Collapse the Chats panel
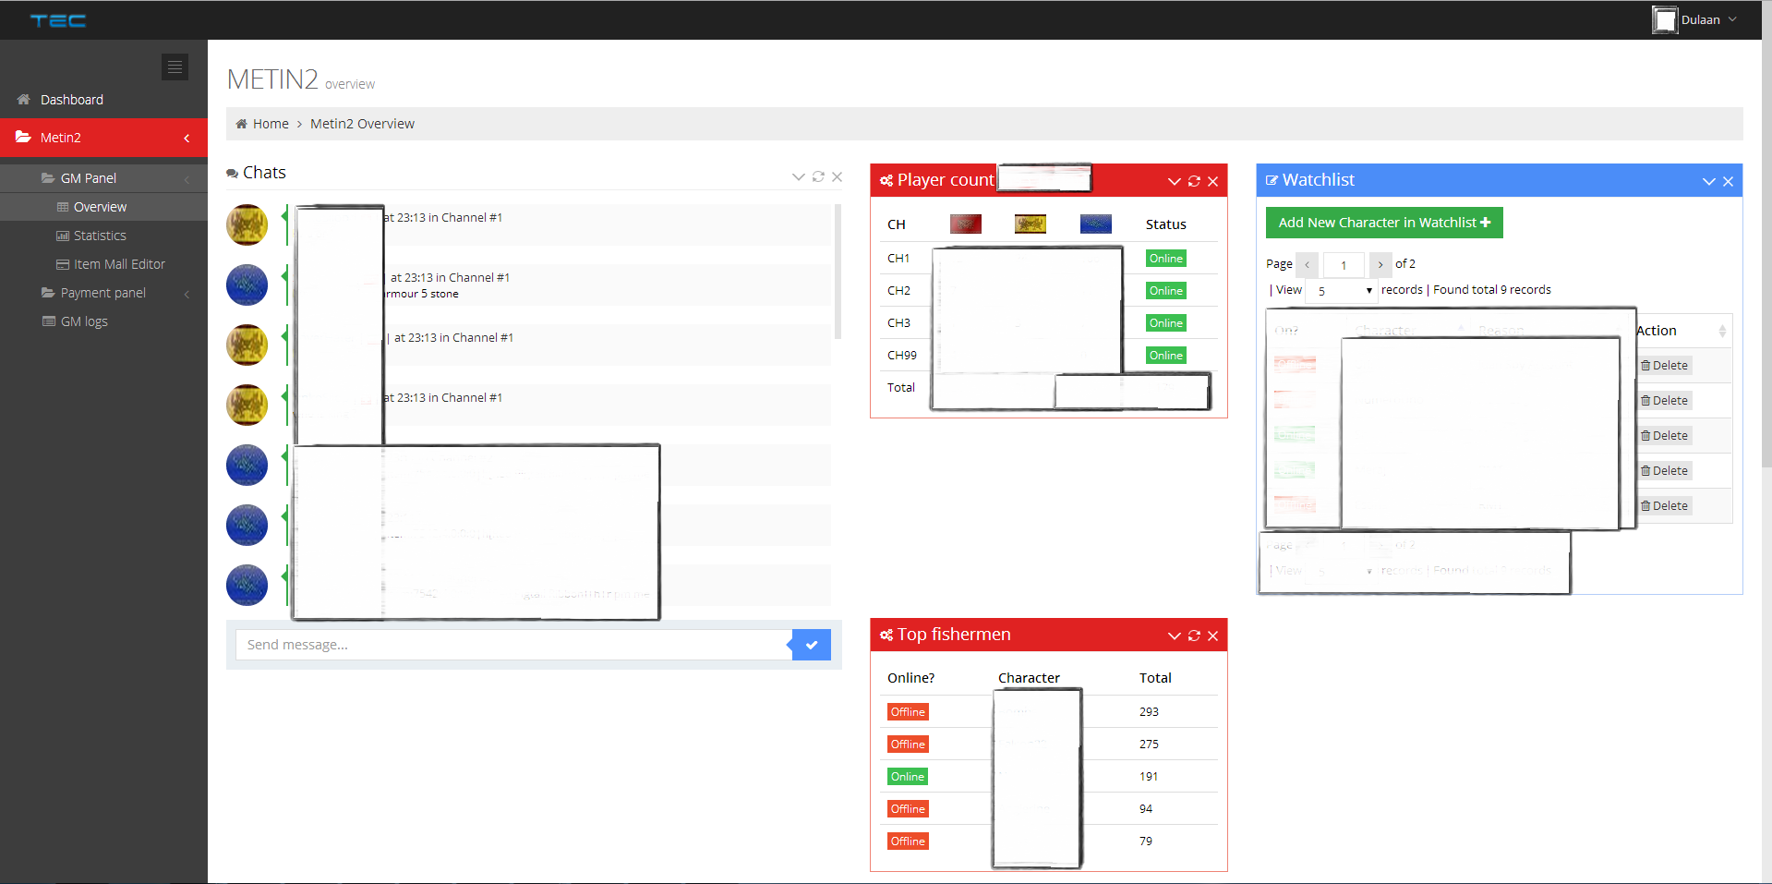This screenshot has width=1772, height=884. click(799, 176)
